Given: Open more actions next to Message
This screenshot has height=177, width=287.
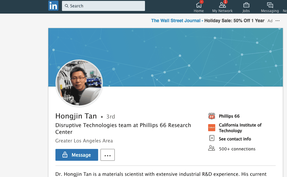Looking at the screenshot, I should pyautogui.click(x=107, y=155).
